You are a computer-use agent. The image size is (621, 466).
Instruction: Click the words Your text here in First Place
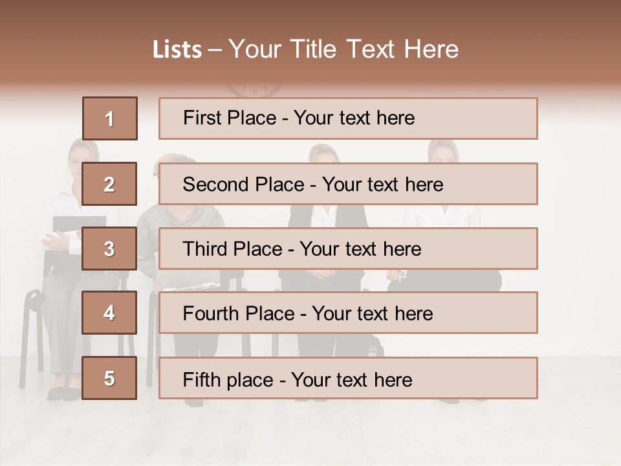pyautogui.click(x=354, y=118)
